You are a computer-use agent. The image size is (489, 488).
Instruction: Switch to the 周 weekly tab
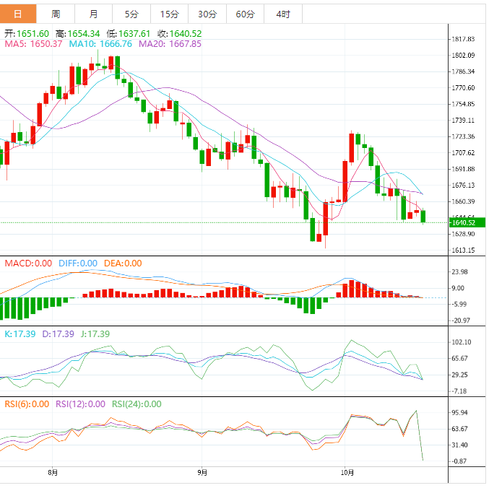pos(56,14)
